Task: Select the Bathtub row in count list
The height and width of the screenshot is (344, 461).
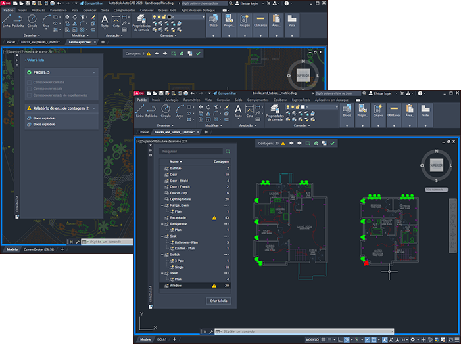Action: pos(195,169)
